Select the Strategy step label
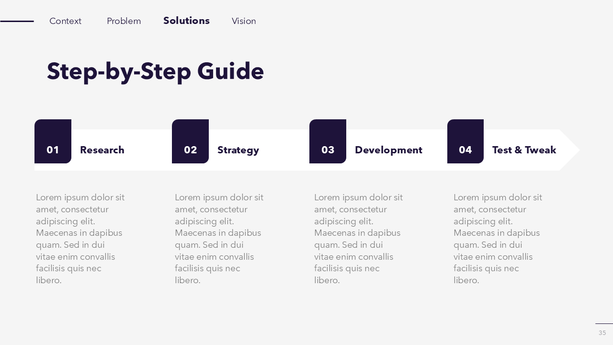This screenshot has height=345, width=613. tap(238, 150)
